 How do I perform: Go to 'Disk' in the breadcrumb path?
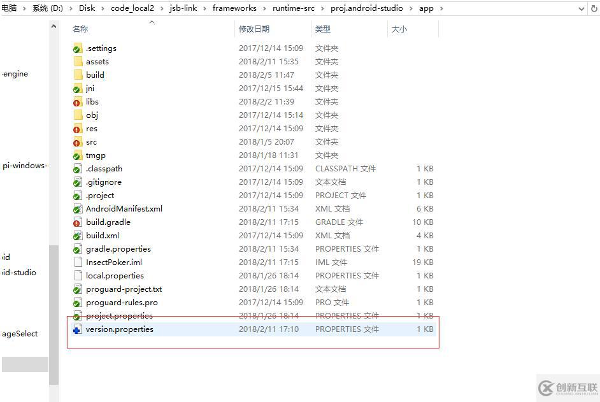(87, 8)
